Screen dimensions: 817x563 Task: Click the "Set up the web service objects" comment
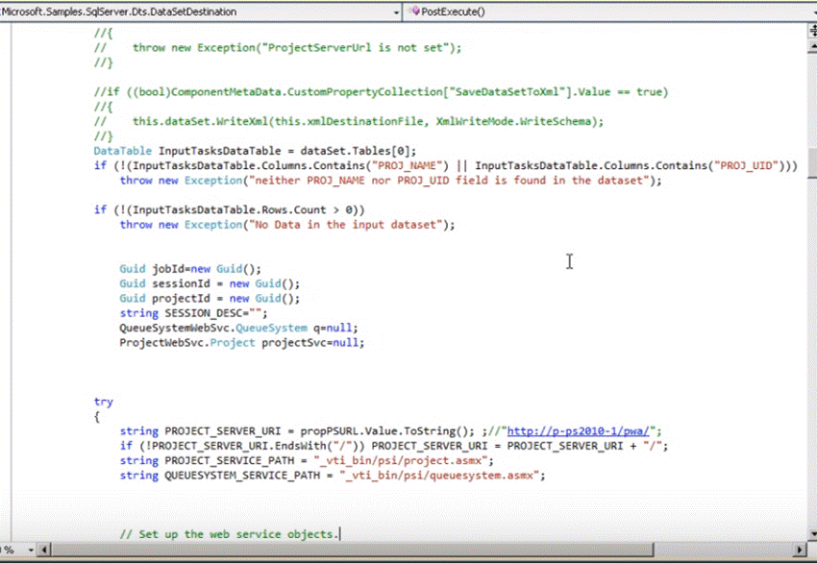coord(229,534)
